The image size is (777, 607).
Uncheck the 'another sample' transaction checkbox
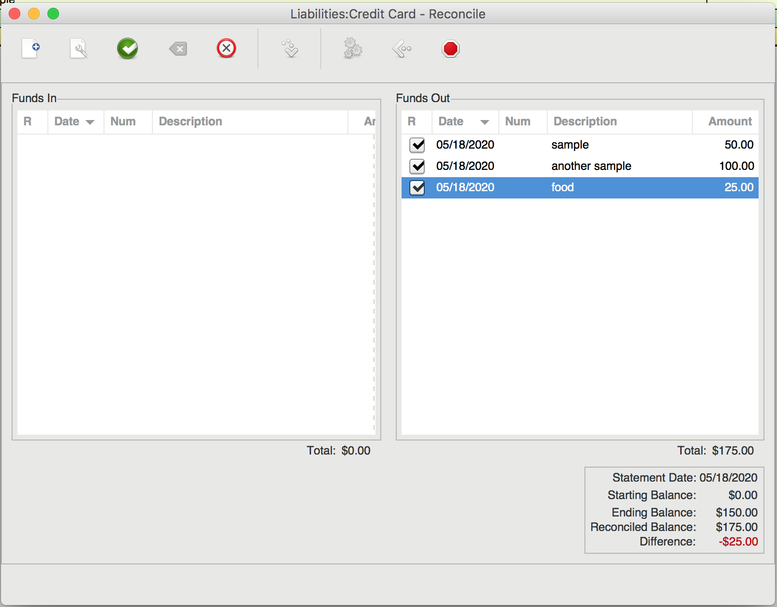417,166
